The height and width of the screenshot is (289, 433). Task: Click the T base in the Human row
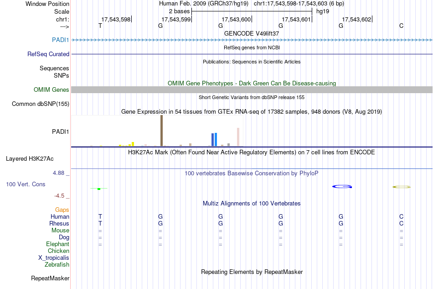(100, 216)
